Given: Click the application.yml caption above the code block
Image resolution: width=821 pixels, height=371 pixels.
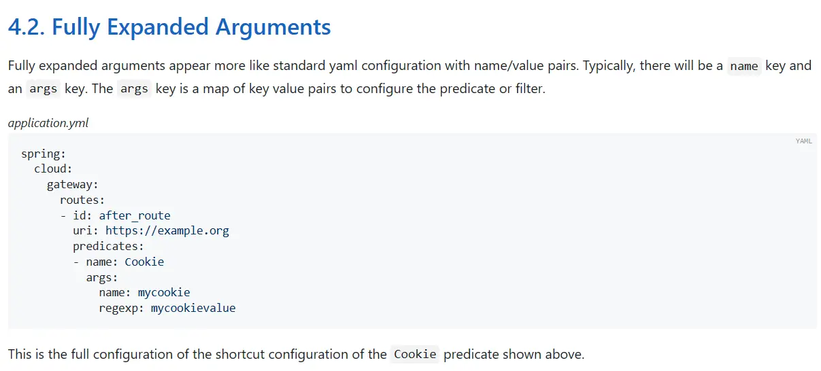Looking at the screenshot, I should tap(48, 123).
